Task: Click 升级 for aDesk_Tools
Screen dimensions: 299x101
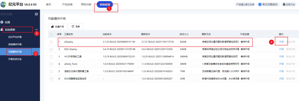Action: 281,64
